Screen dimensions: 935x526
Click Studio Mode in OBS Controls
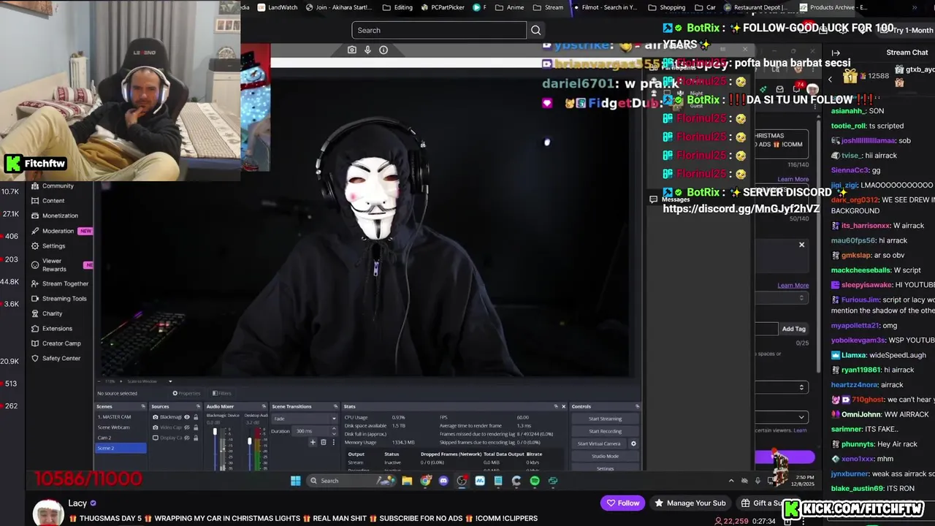click(x=605, y=456)
